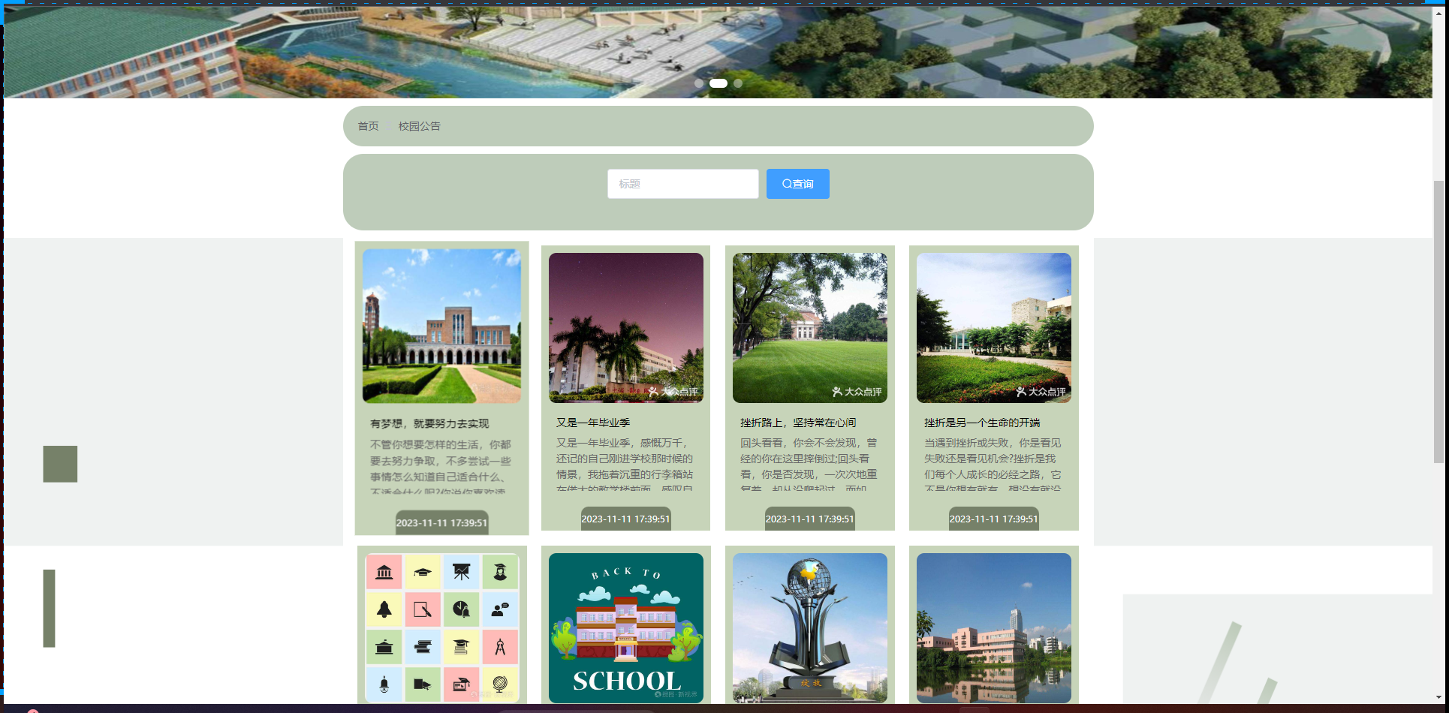Click the graduation cap icon in grid

[423, 573]
